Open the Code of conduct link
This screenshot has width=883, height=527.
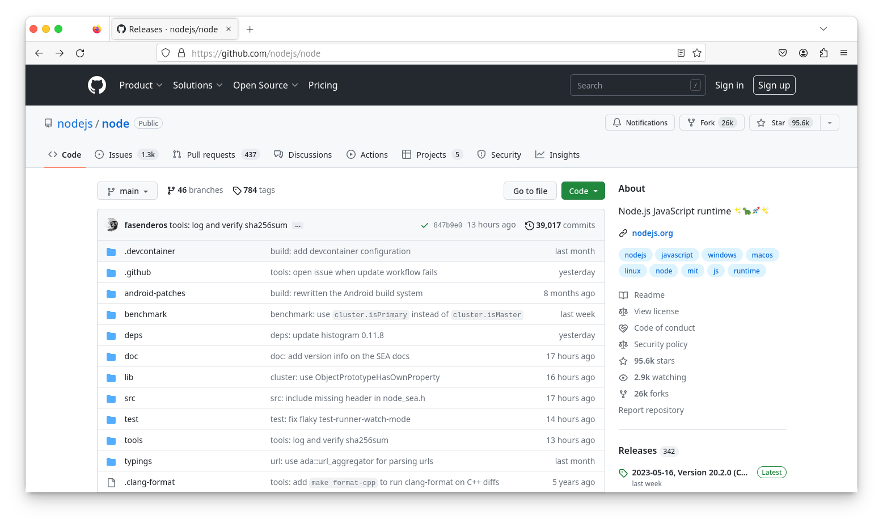664,328
